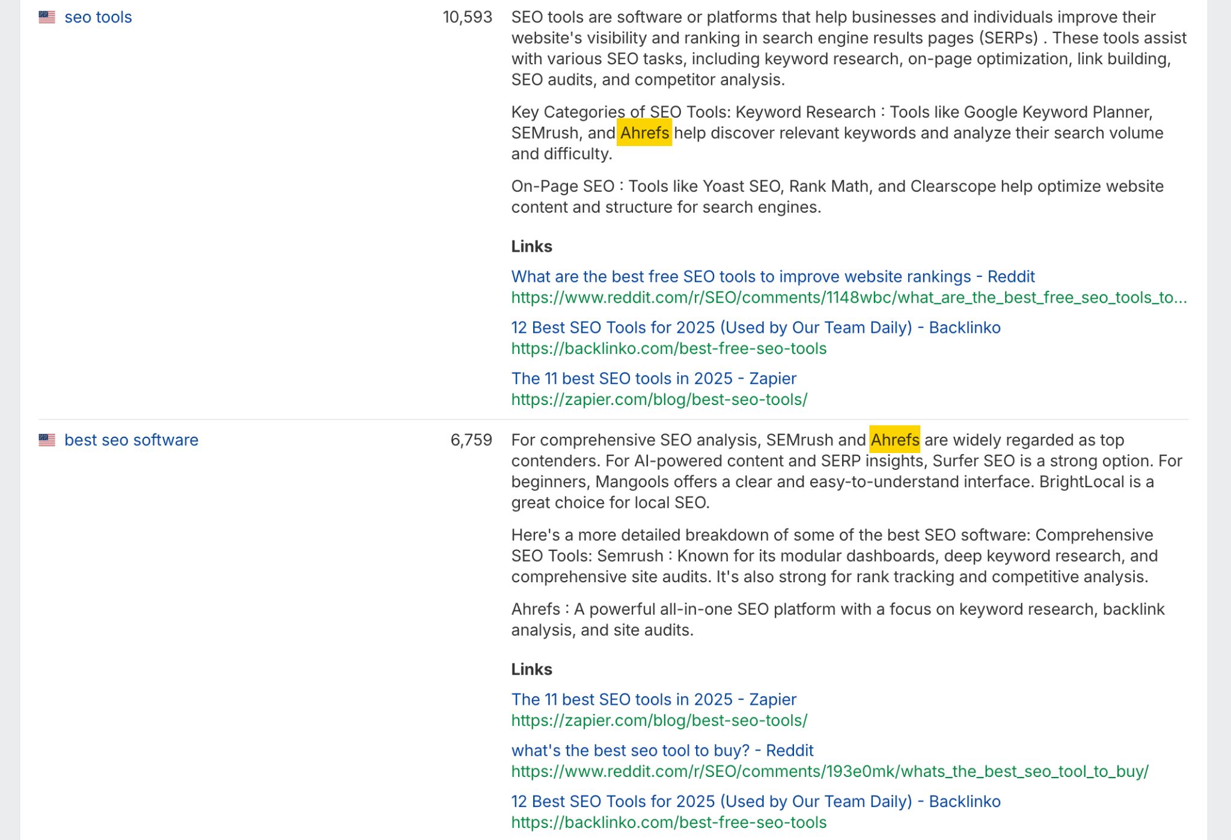Open the 'seo tools' keyword link
Image resolution: width=1231 pixels, height=840 pixels.
(x=98, y=17)
